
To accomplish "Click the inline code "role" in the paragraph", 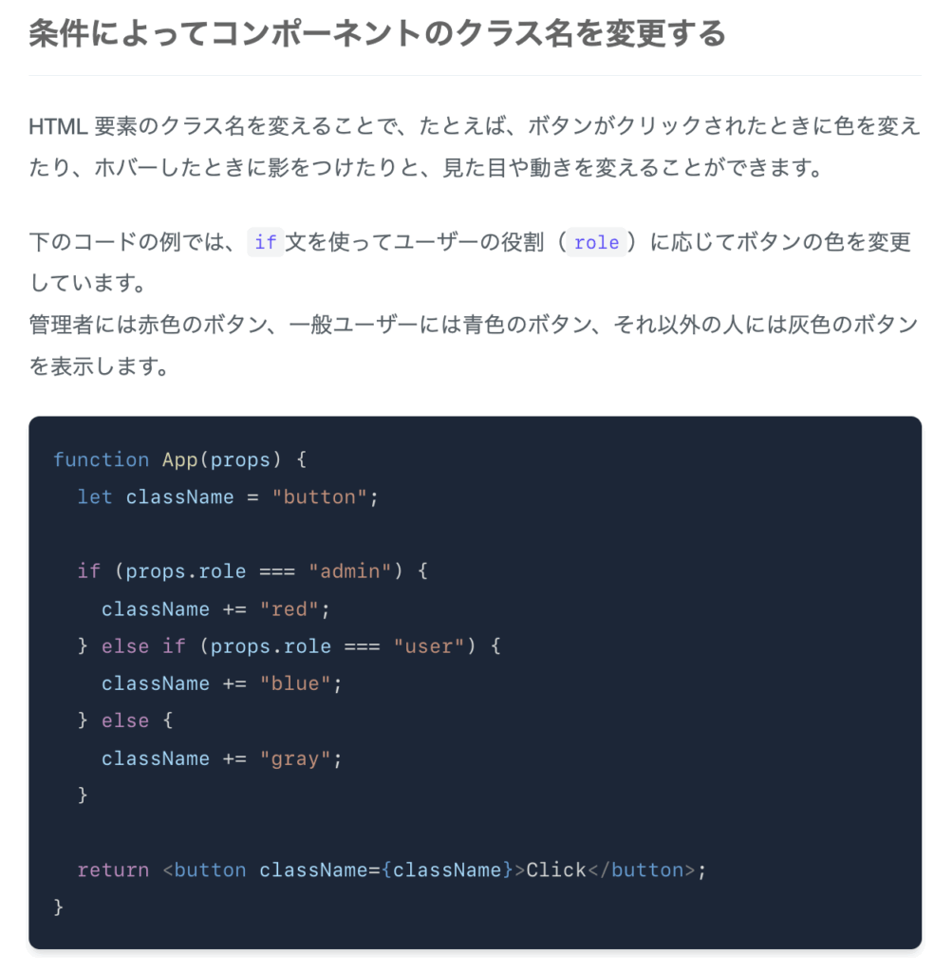I will click(x=596, y=242).
